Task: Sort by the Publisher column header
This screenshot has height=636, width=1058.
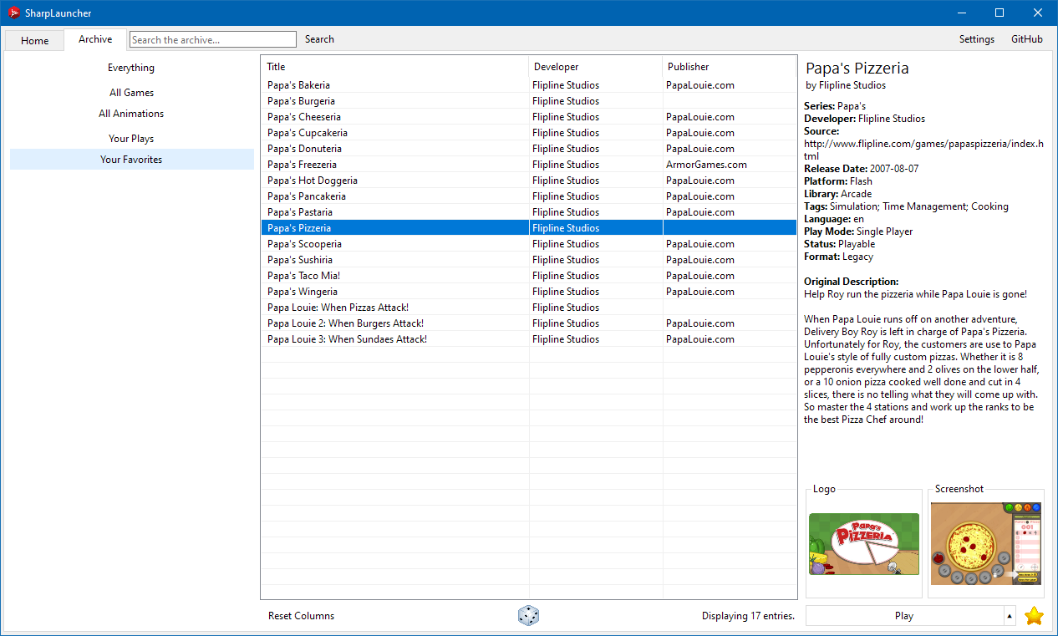Action: pyautogui.click(x=730, y=67)
